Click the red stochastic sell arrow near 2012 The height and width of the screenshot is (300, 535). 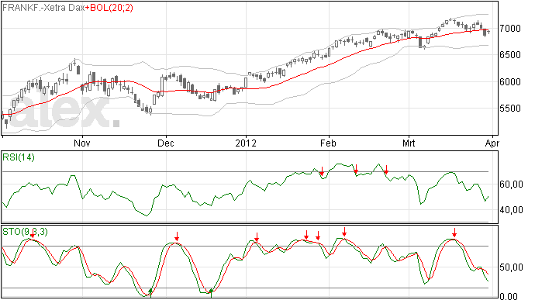click(257, 237)
